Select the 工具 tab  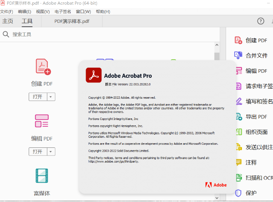(x=27, y=21)
